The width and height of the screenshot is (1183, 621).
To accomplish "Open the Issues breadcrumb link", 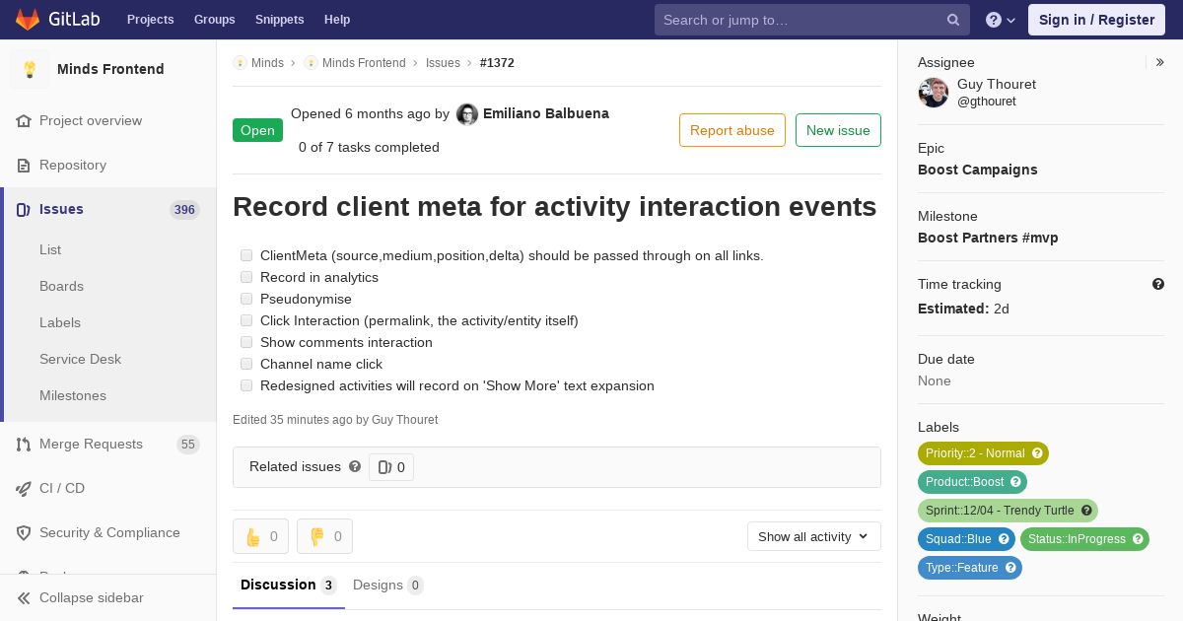I will tap(443, 63).
